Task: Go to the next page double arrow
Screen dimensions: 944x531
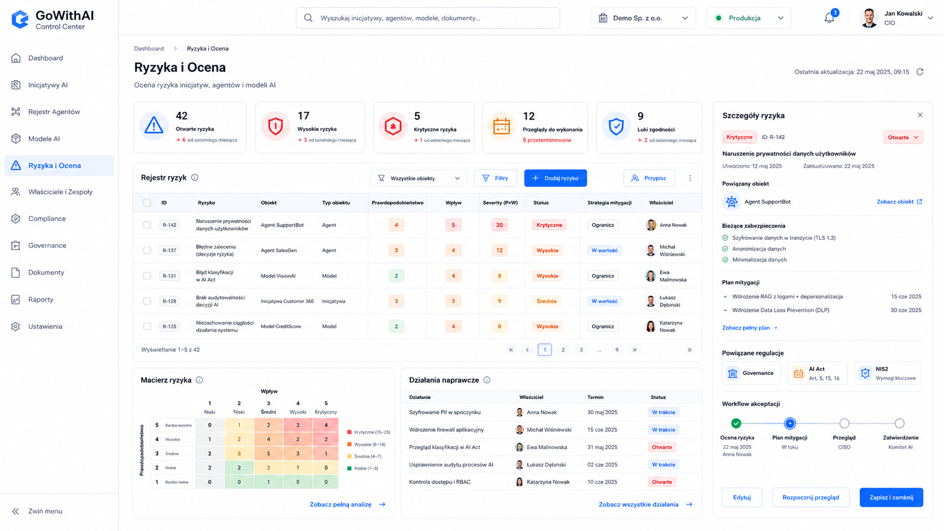Action: pos(635,350)
